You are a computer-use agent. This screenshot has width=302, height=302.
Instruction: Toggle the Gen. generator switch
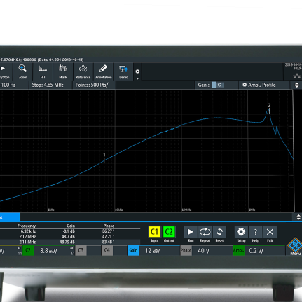[x=217, y=85]
